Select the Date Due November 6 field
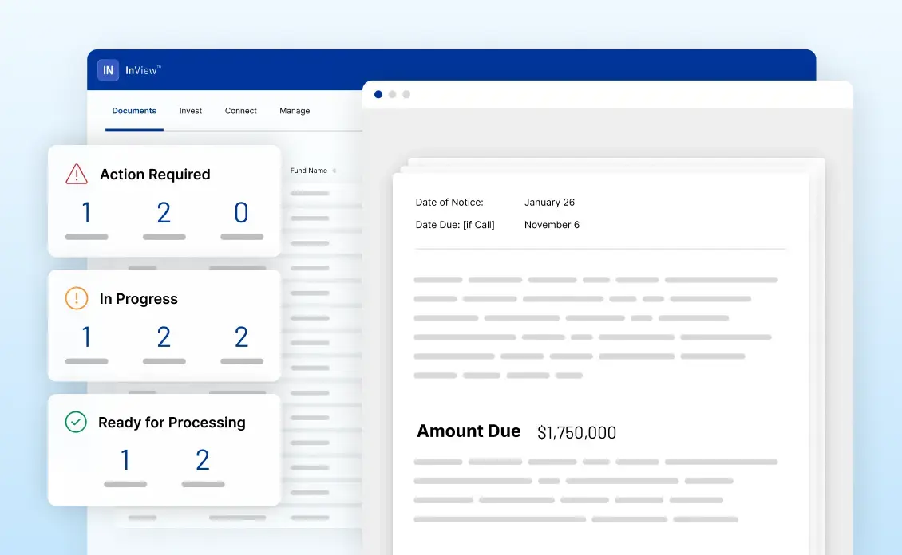Viewport: 902px width, 555px height. tap(552, 224)
